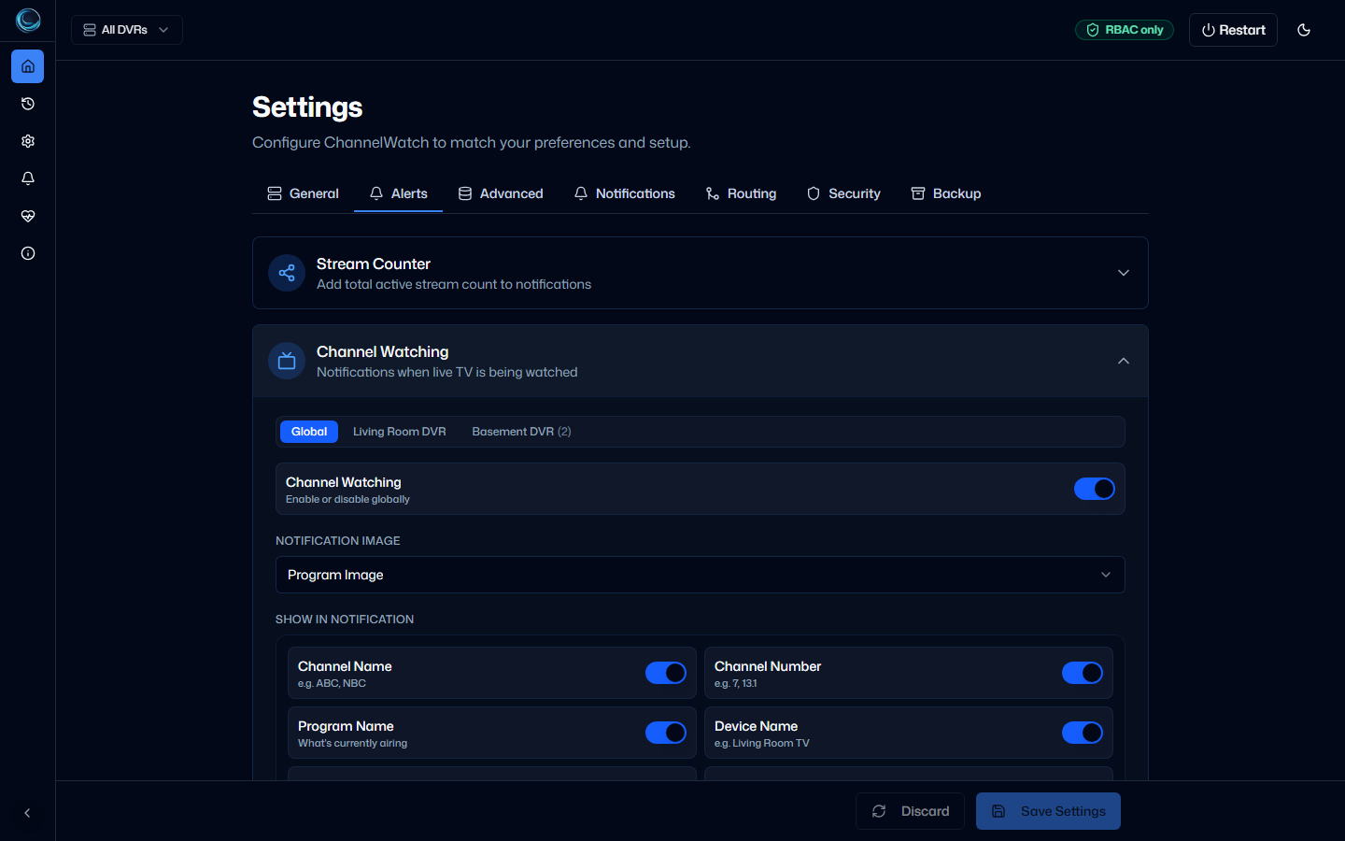
Task: Click the SHOW IN NOTIFICATION label
Action: [x=345, y=620]
